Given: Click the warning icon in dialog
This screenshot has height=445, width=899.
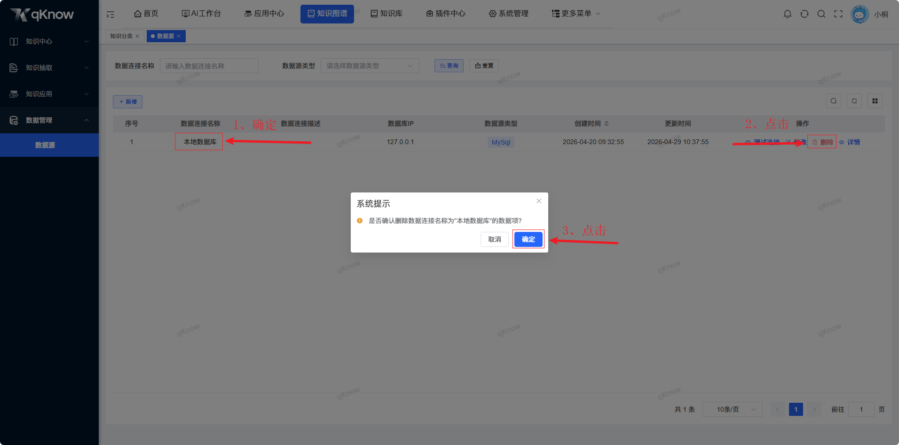Looking at the screenshot, I should point(360,221).
